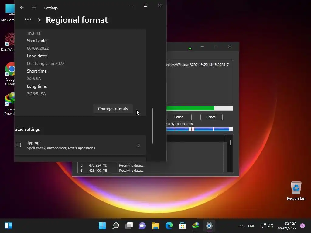311x233 pixels.
Task: Pause the download in the download window
Action: pos(179,117)
